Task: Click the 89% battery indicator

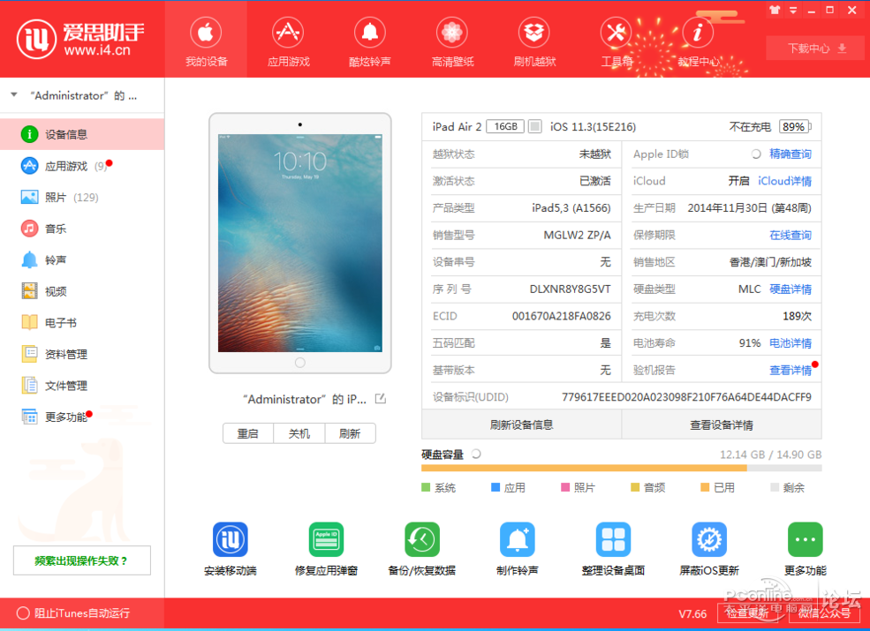Action: click(x=795, y=126)
